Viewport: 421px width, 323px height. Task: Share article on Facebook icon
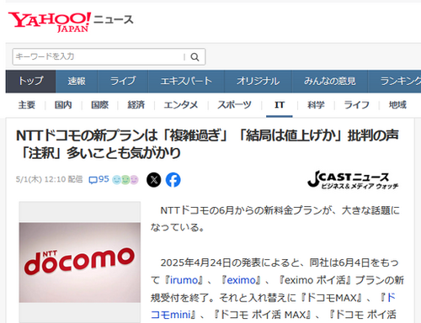pyautogui.click(x=173, y=180)
